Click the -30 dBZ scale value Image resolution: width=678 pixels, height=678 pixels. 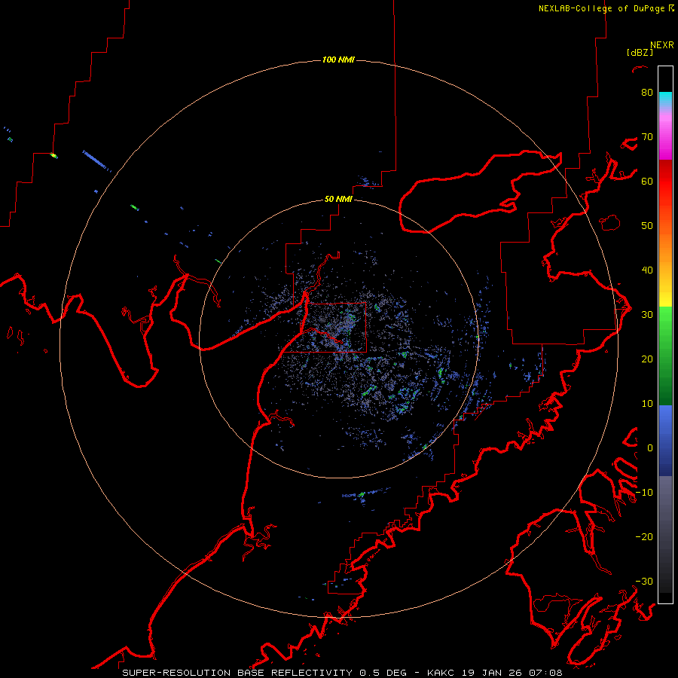644,582
